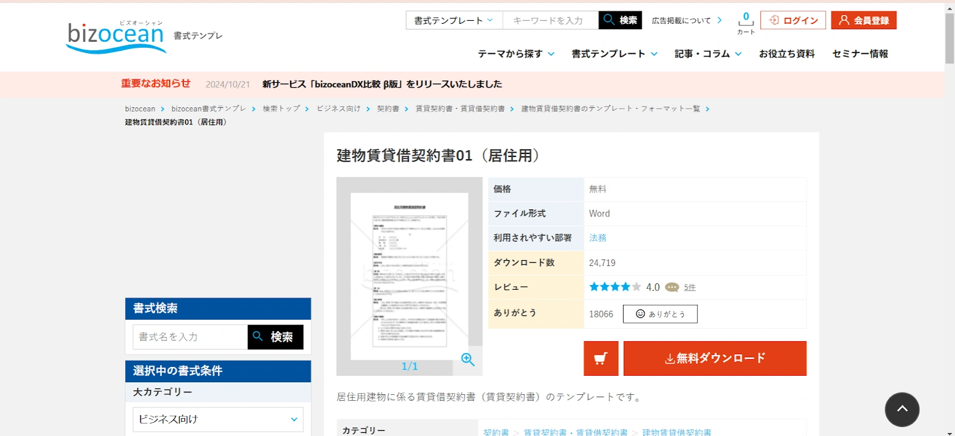
Task: Click the bizocean logo
Action: coord(116,37)
